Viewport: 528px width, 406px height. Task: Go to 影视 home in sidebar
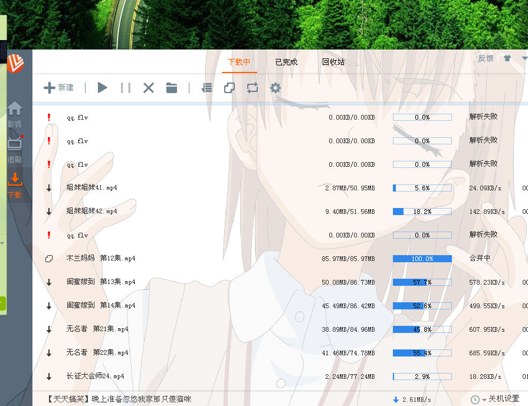click(x=15, y=114)
